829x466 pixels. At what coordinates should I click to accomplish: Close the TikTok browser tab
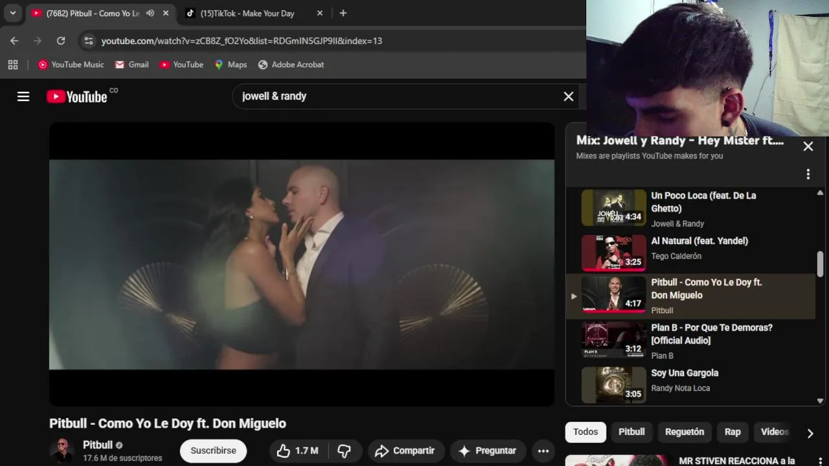320,13
